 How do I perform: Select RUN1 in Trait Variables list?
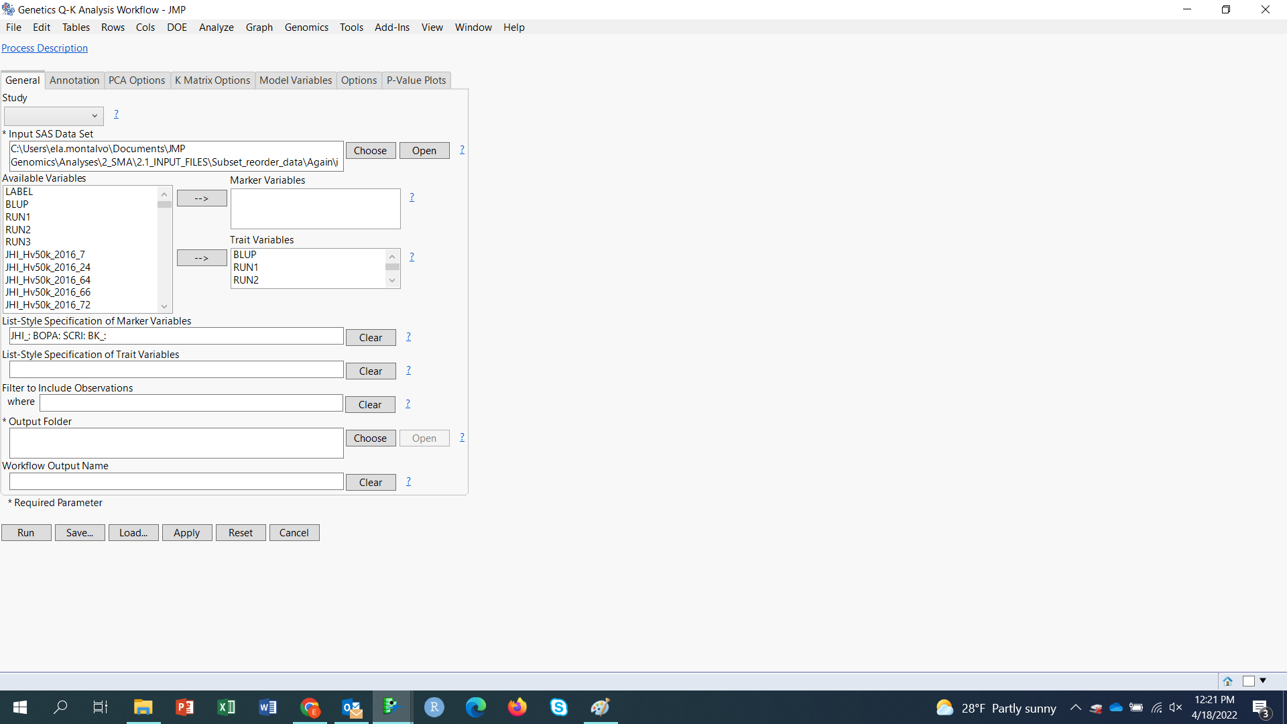point(246,267)
